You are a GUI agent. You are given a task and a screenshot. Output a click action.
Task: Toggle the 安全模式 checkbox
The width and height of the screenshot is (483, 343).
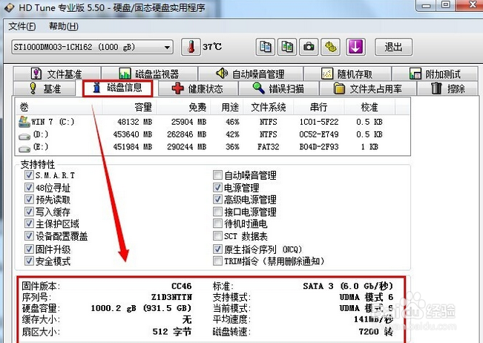pyautogui.click(x=29, y=261)
